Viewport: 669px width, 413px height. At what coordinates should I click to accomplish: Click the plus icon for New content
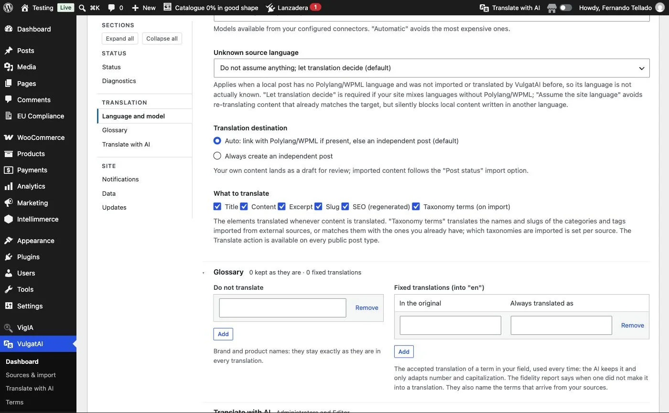coord(135,8)
